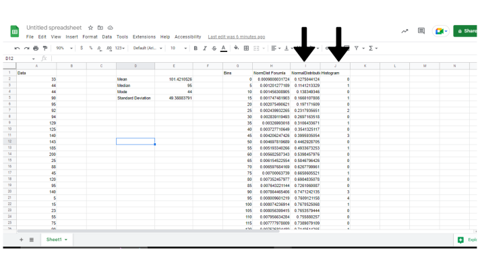Image resolution: width=480 pixels, height=270 pixels.
Task: View cloud save status icon
Action: (x=110, y=28)
